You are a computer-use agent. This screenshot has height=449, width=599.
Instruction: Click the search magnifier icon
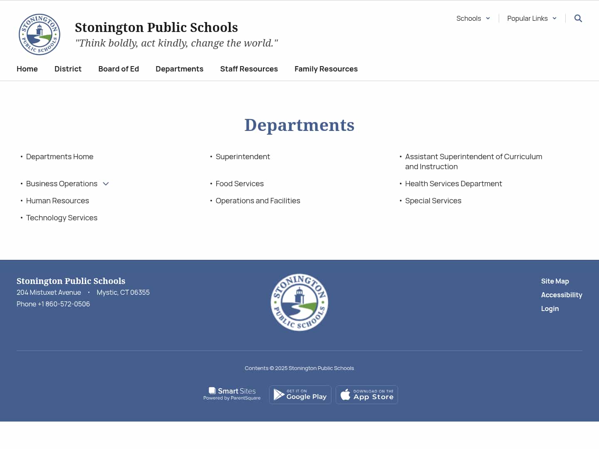578,18
